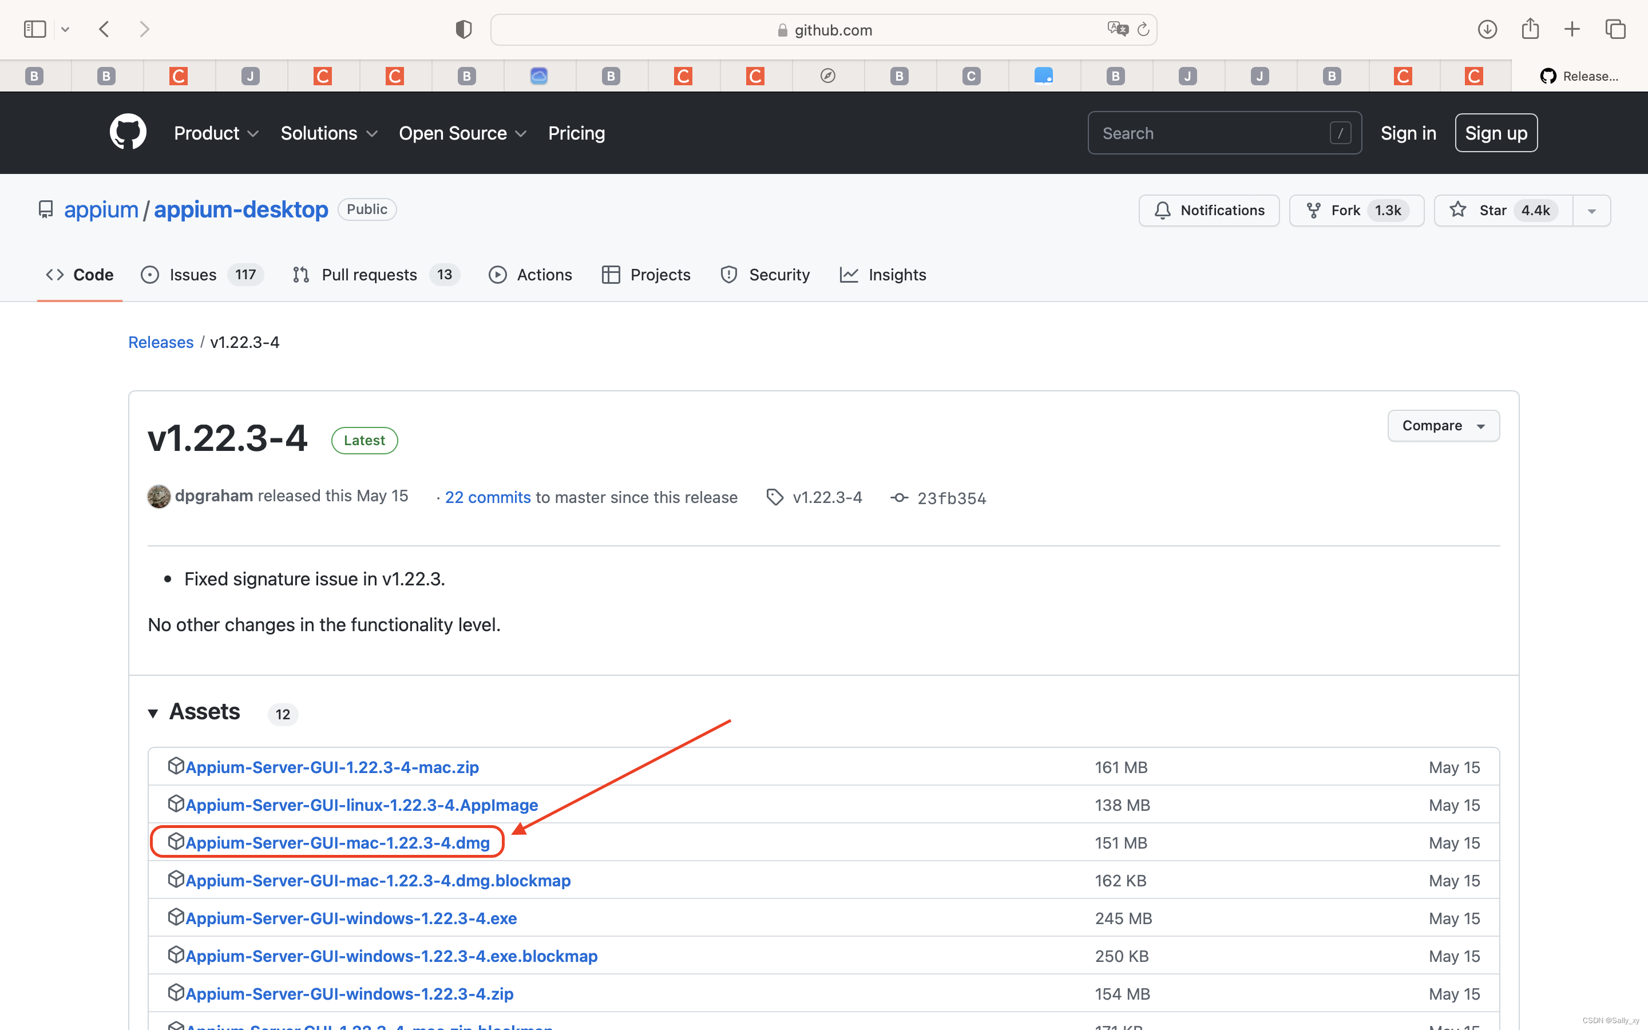Download Appium-Server-GUI-mac-1.22.3-4.dmg

tap(337, 843)
